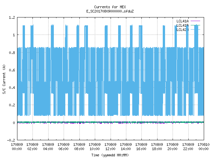Click the purple LCL41A legend line sample
The image size is (210, 158).
click(x=195, y=21)
